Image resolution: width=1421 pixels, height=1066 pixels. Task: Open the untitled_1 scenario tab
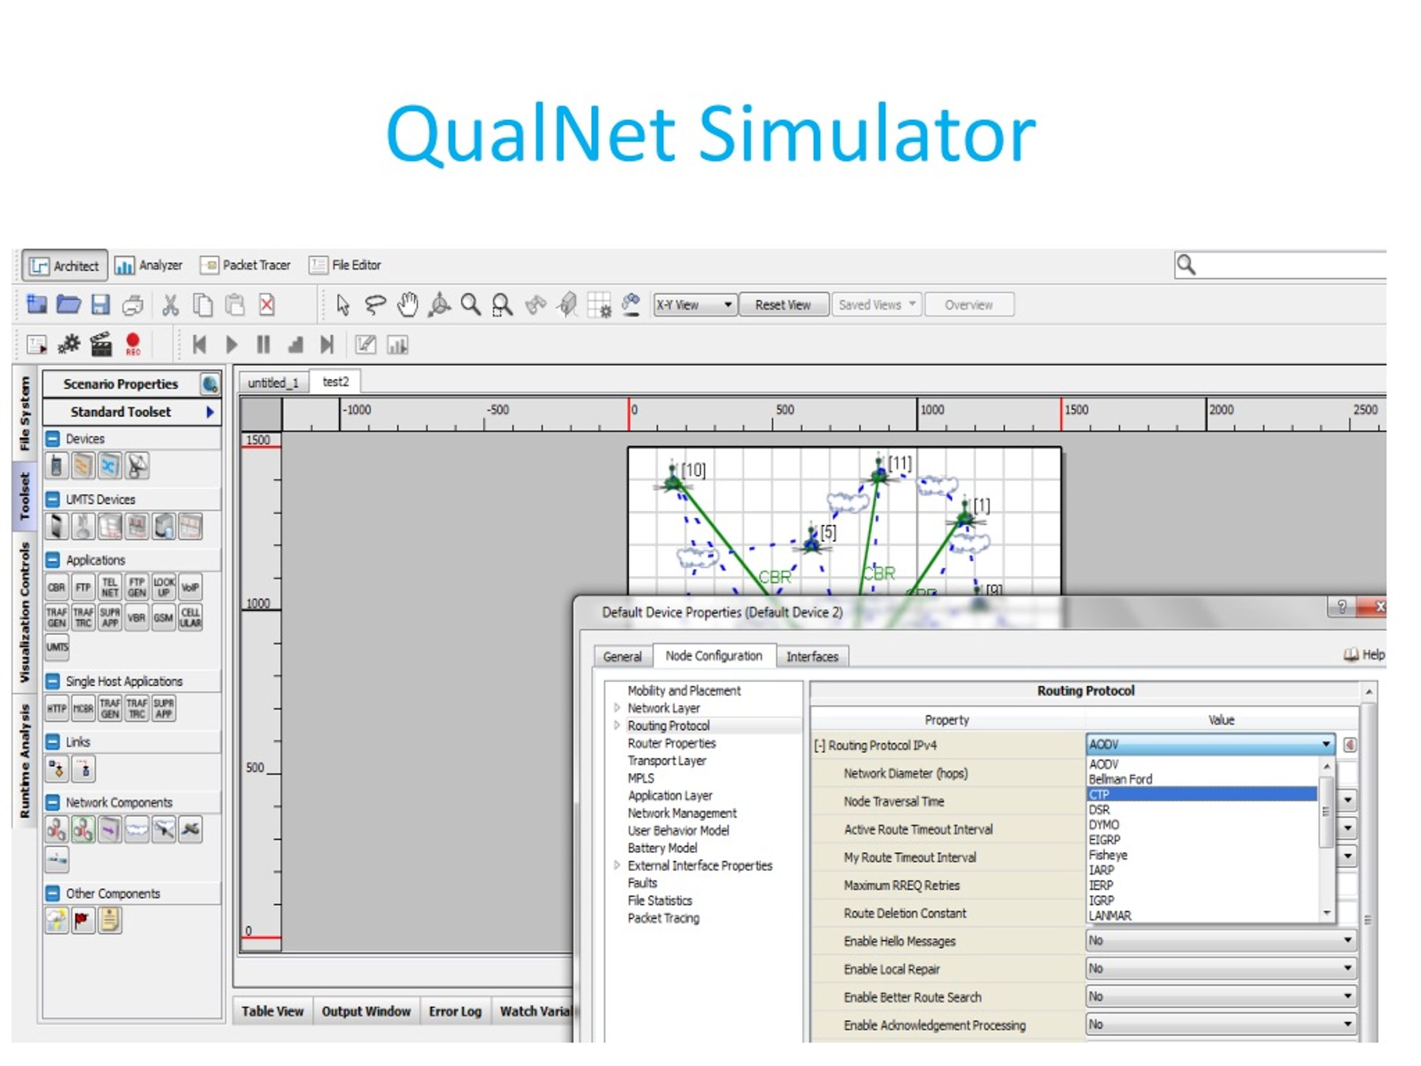pos(273,383)
